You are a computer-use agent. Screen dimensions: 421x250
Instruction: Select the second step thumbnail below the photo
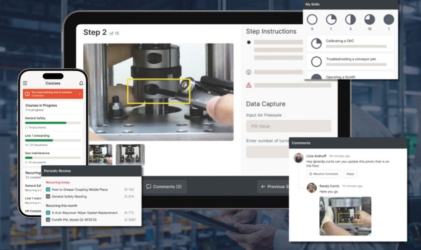coord(130,155)
